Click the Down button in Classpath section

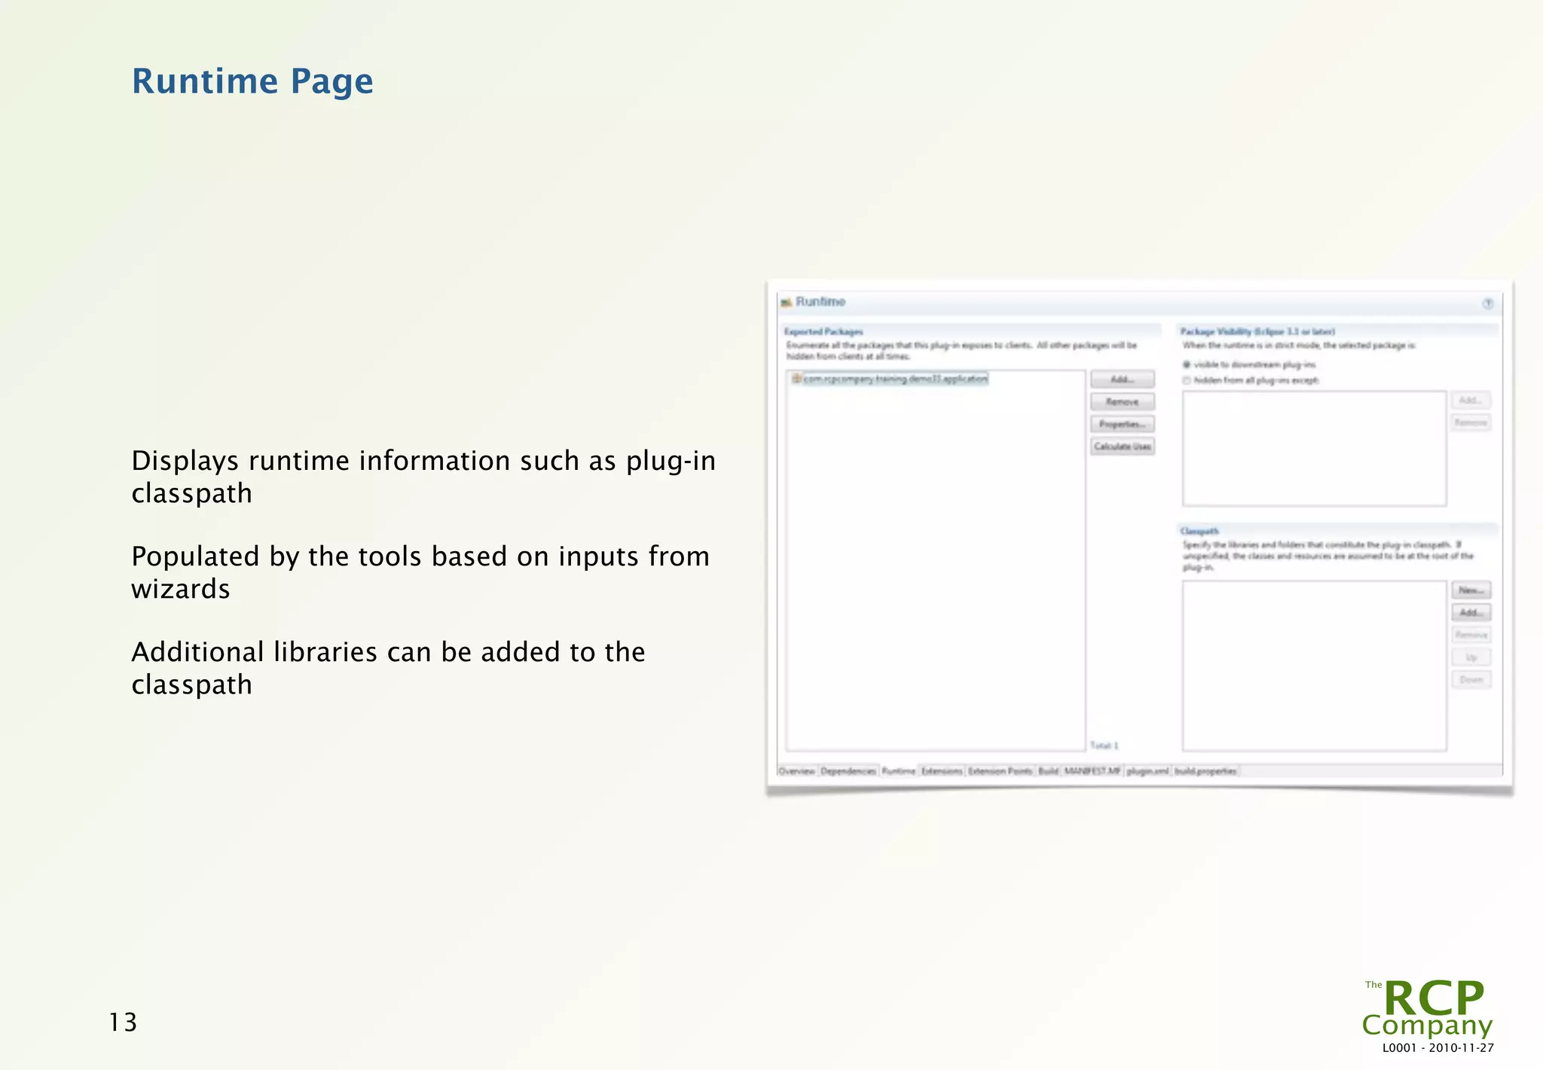[x=1471, y=680]
